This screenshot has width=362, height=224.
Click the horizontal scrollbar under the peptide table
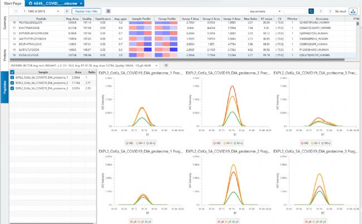click(177, 59)
